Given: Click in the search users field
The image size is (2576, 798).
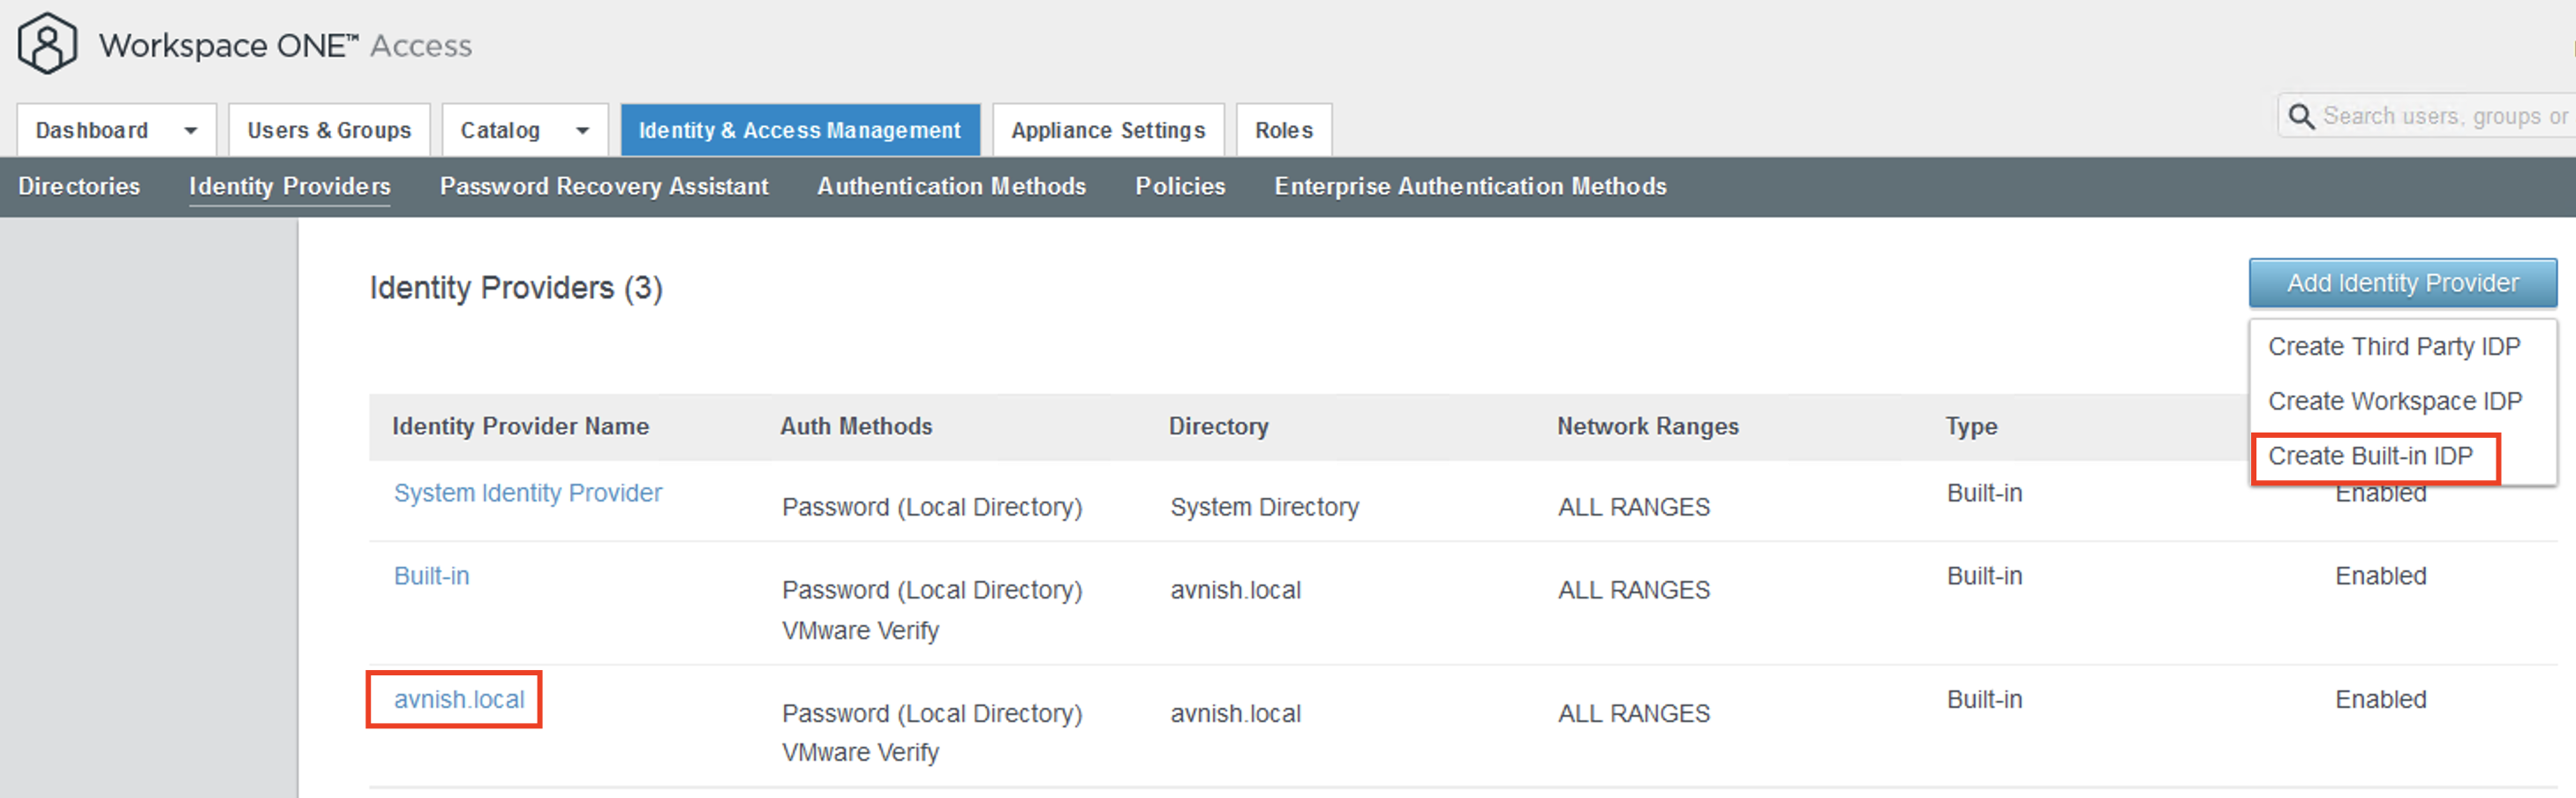Looking at the screenshot, I should pos(2443,117).
